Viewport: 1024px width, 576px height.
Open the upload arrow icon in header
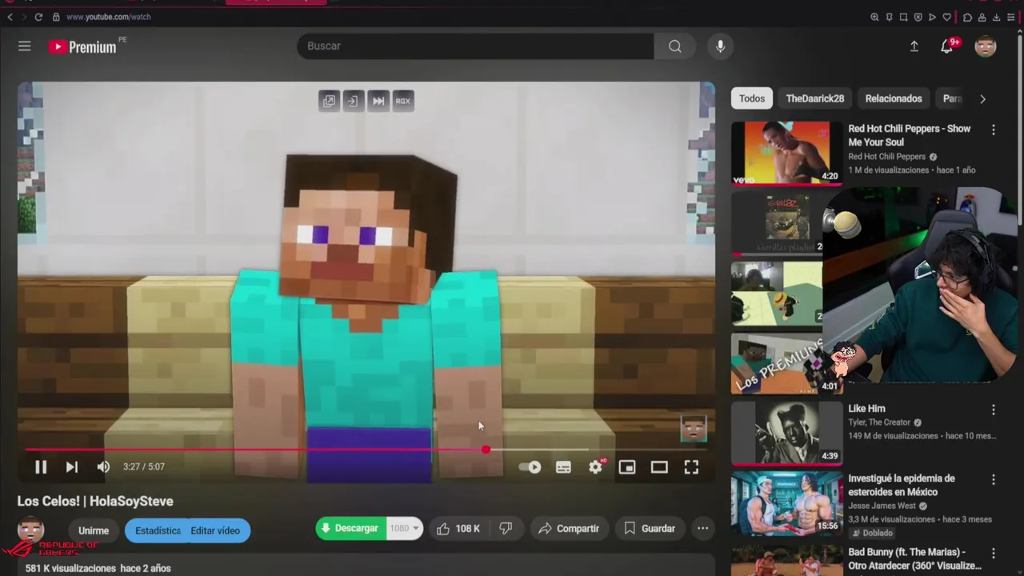click(914, 46)
